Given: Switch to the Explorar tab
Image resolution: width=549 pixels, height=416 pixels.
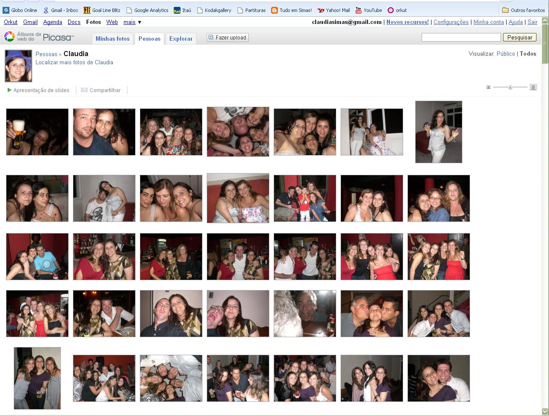Looking at the screenshot, I should [181, 39].
